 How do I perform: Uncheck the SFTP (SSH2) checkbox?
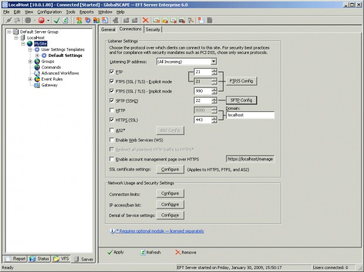tap(112, 101)
